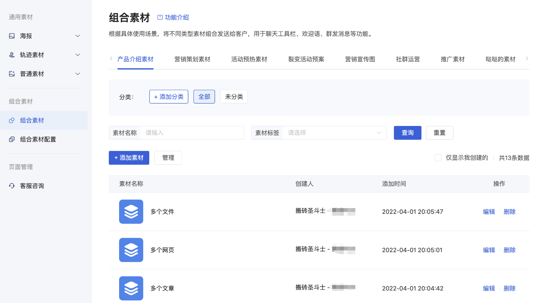Switch to the 营销宣传图 tab
The height and width of the screenshot is (303, 546).
[x=360, y=59]
